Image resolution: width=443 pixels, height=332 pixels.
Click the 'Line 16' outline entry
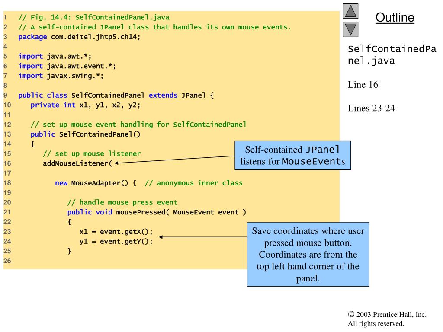click(x=363, y=84)
